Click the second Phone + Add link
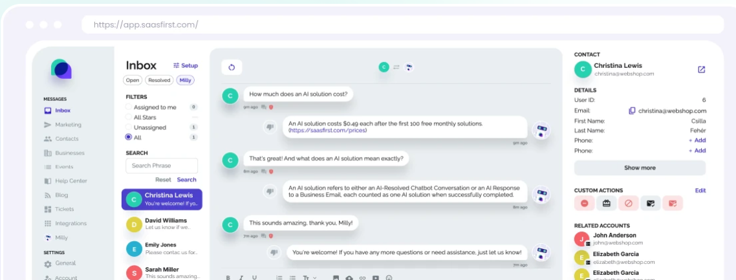Viewport: 736px width, 280px height. tap(697, 151)
